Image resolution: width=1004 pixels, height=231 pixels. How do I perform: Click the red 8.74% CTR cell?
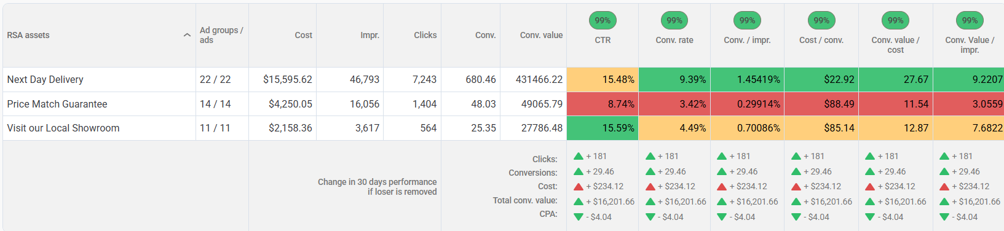[603, 104]
